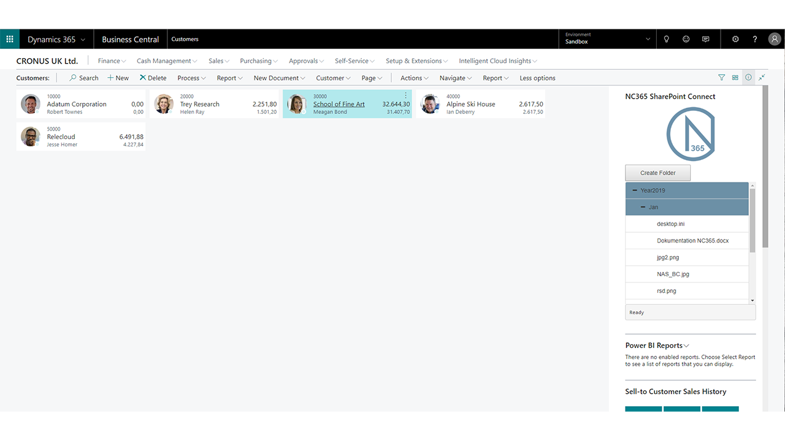Click the Delete X action

coord(153,78)
